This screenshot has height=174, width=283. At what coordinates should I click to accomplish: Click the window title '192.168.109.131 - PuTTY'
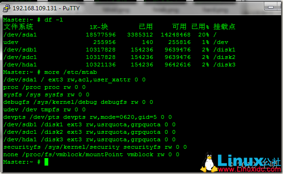[x=46, y=8]
